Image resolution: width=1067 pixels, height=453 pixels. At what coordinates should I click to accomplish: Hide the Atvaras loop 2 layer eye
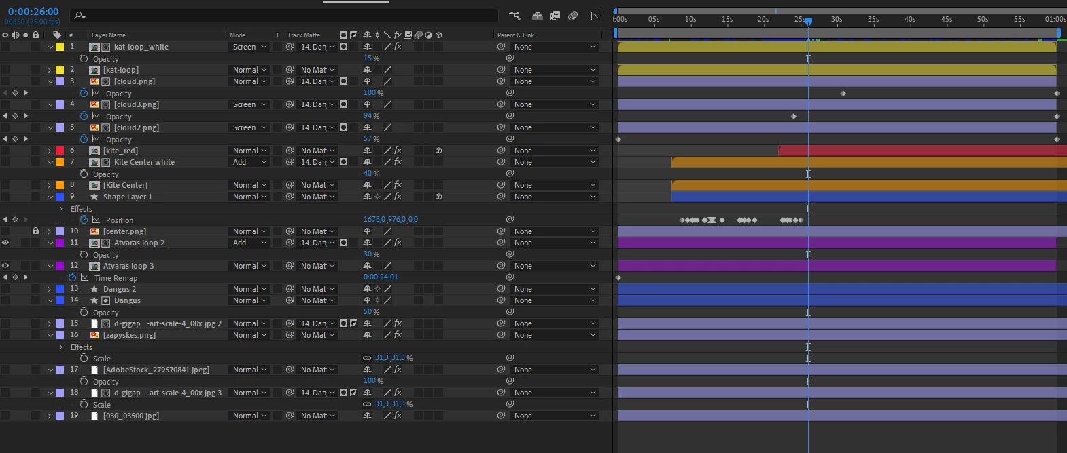(x=5, y=243)
